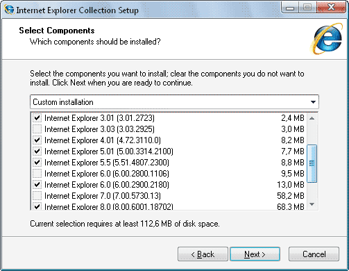Open the Custom installation dropdown
The height and width of the screenshot is (271, 349).
click(x=174, y=102)
